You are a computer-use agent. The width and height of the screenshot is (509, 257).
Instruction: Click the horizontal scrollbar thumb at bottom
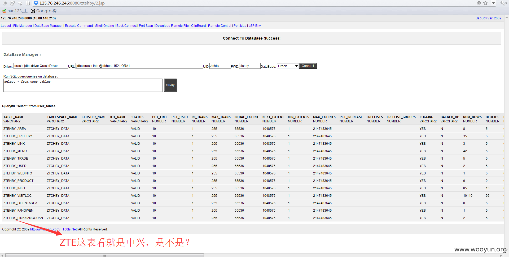(x=104, y=255)
